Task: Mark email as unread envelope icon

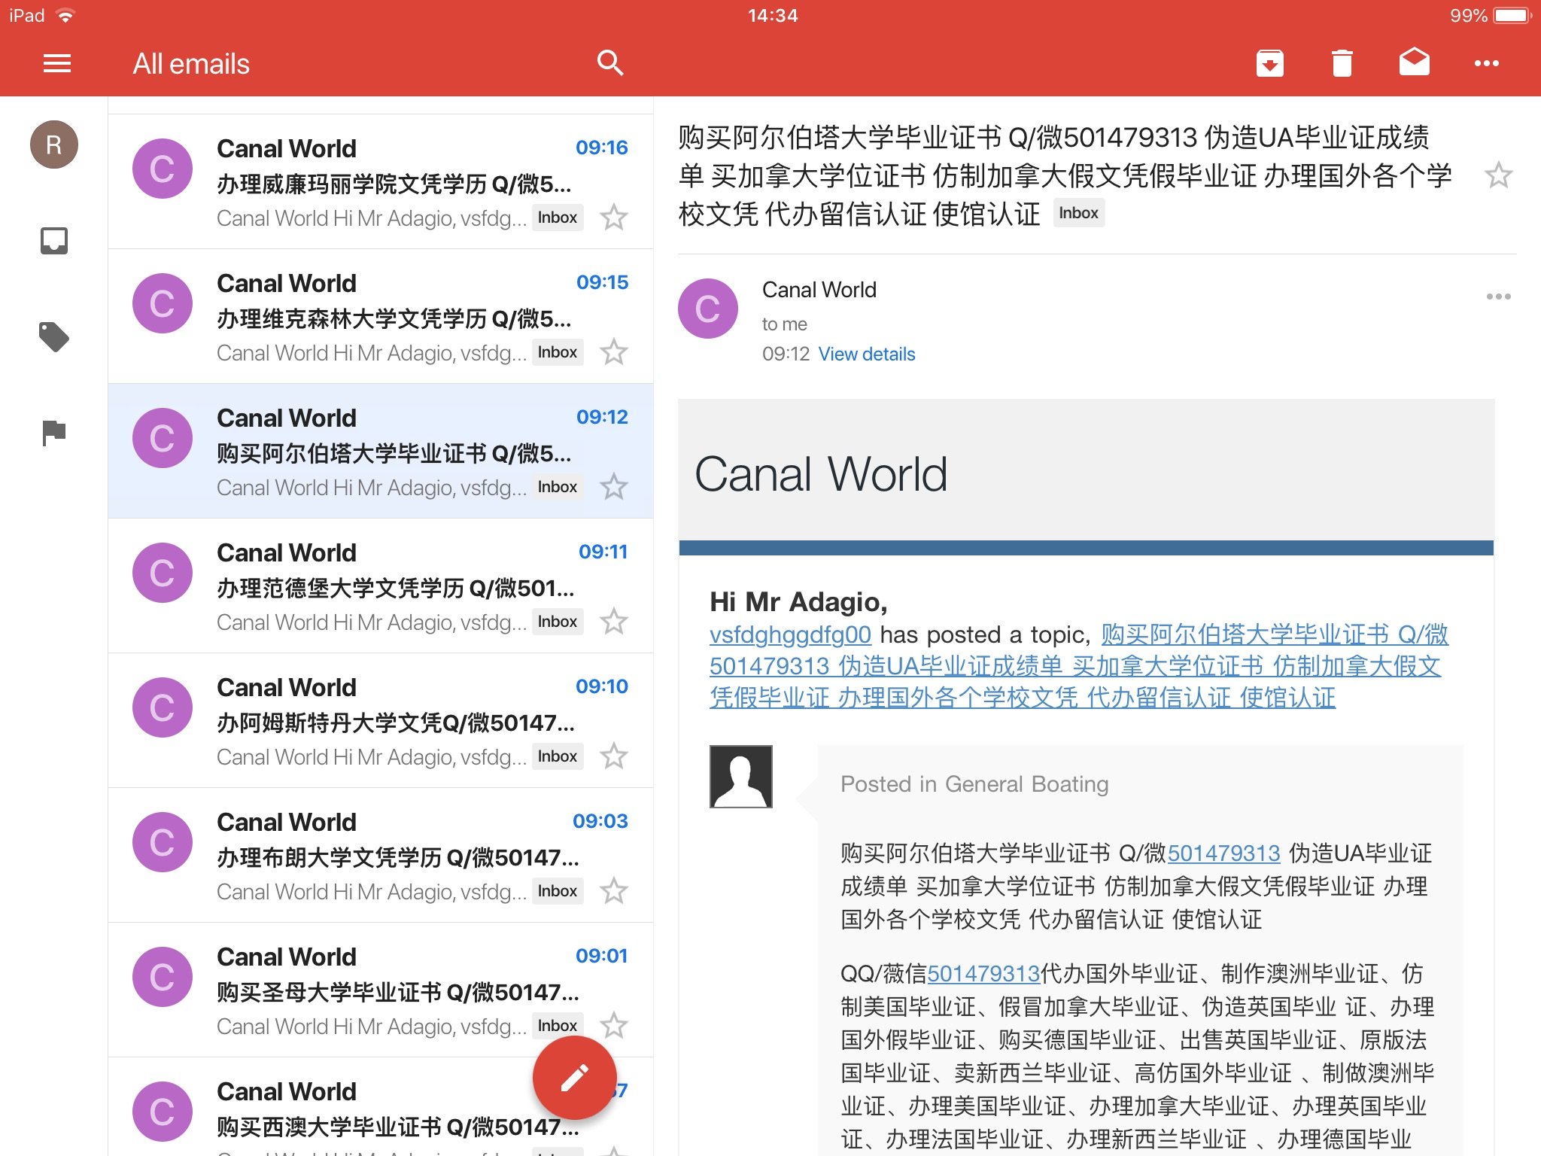Action: (x=1414, y=62)
